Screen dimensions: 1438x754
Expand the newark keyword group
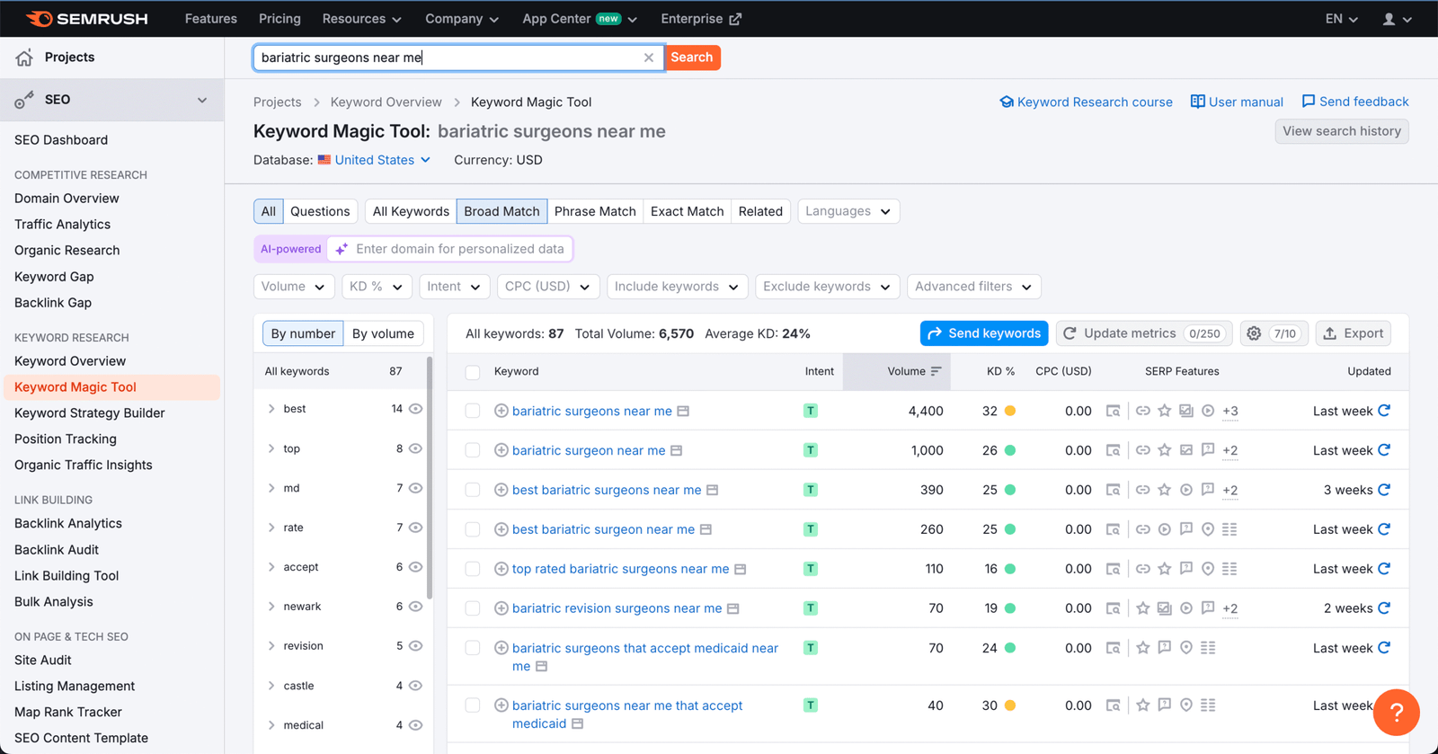click(271, 607)
